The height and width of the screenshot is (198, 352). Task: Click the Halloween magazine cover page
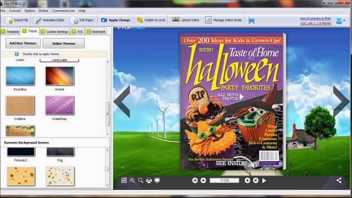[x=232, y=101]
